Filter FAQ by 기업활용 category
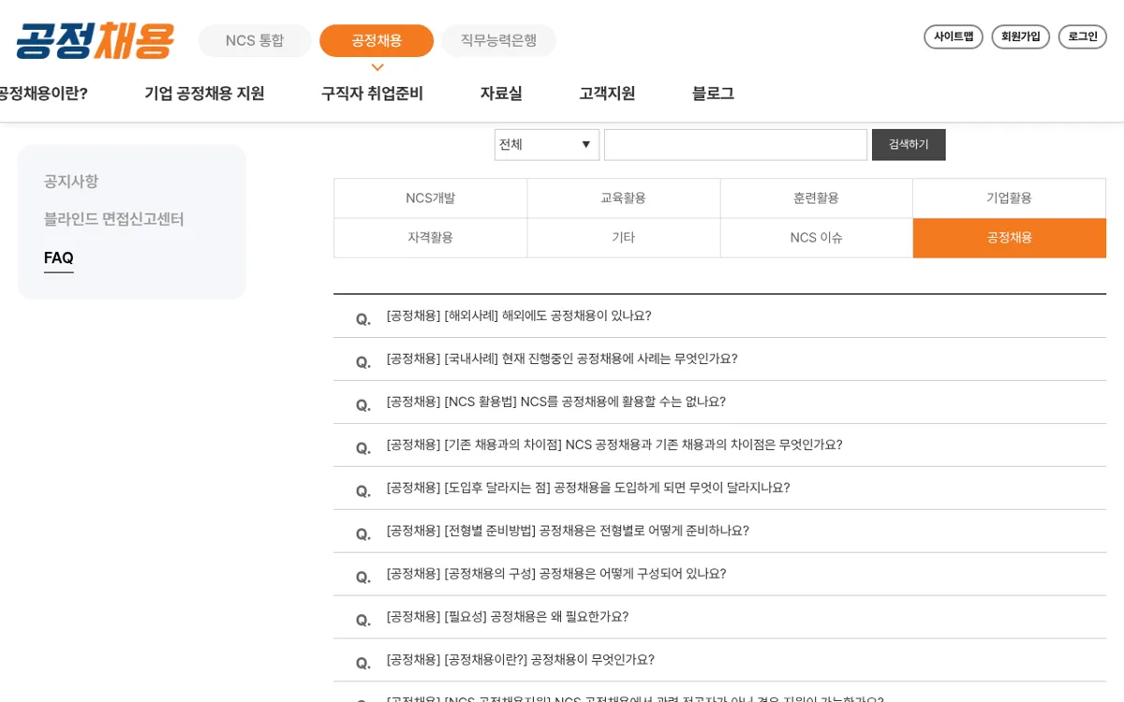Image resolution: width=1124 pixels, height=702 pixels. pos(1010,198)
